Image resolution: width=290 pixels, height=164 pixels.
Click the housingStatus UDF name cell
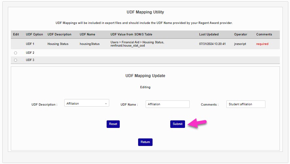pyautogui.click(x=89, y=44)
